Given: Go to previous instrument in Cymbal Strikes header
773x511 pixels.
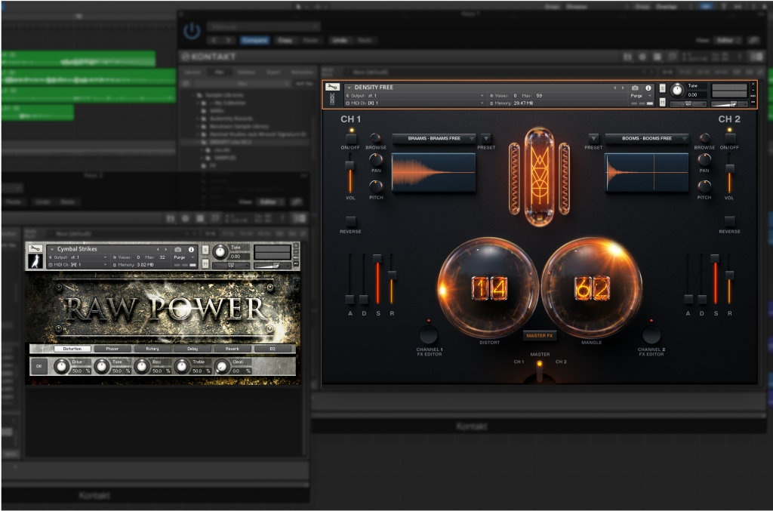Looking at the screenshot, I should tap(158, 249).
